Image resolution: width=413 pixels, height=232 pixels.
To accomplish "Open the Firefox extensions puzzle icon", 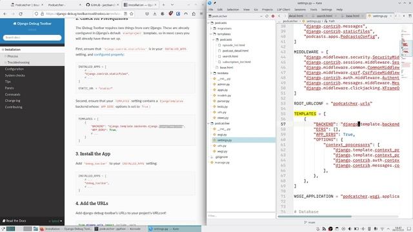I will (194, 14).
